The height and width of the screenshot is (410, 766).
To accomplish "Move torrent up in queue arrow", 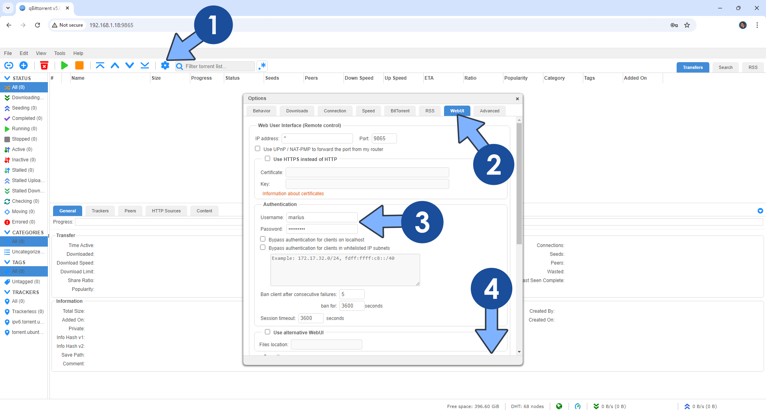I will 115,65.
